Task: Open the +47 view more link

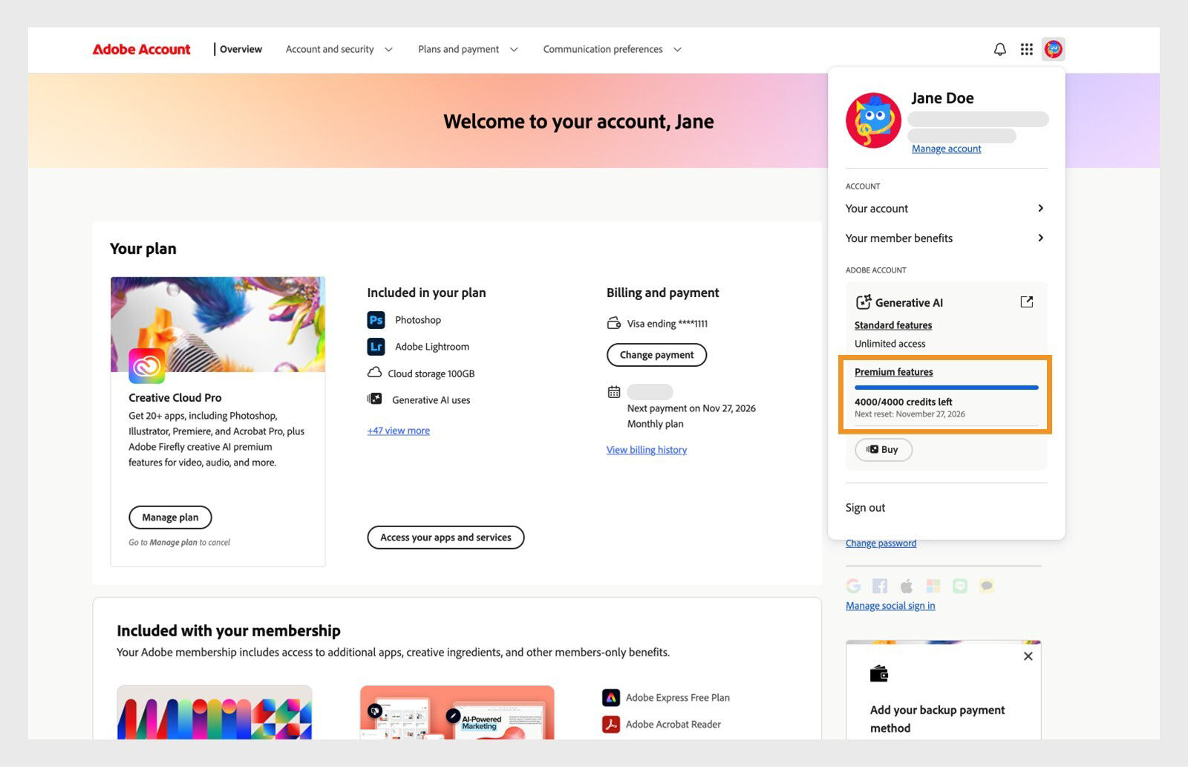Action: coord(399,431)
